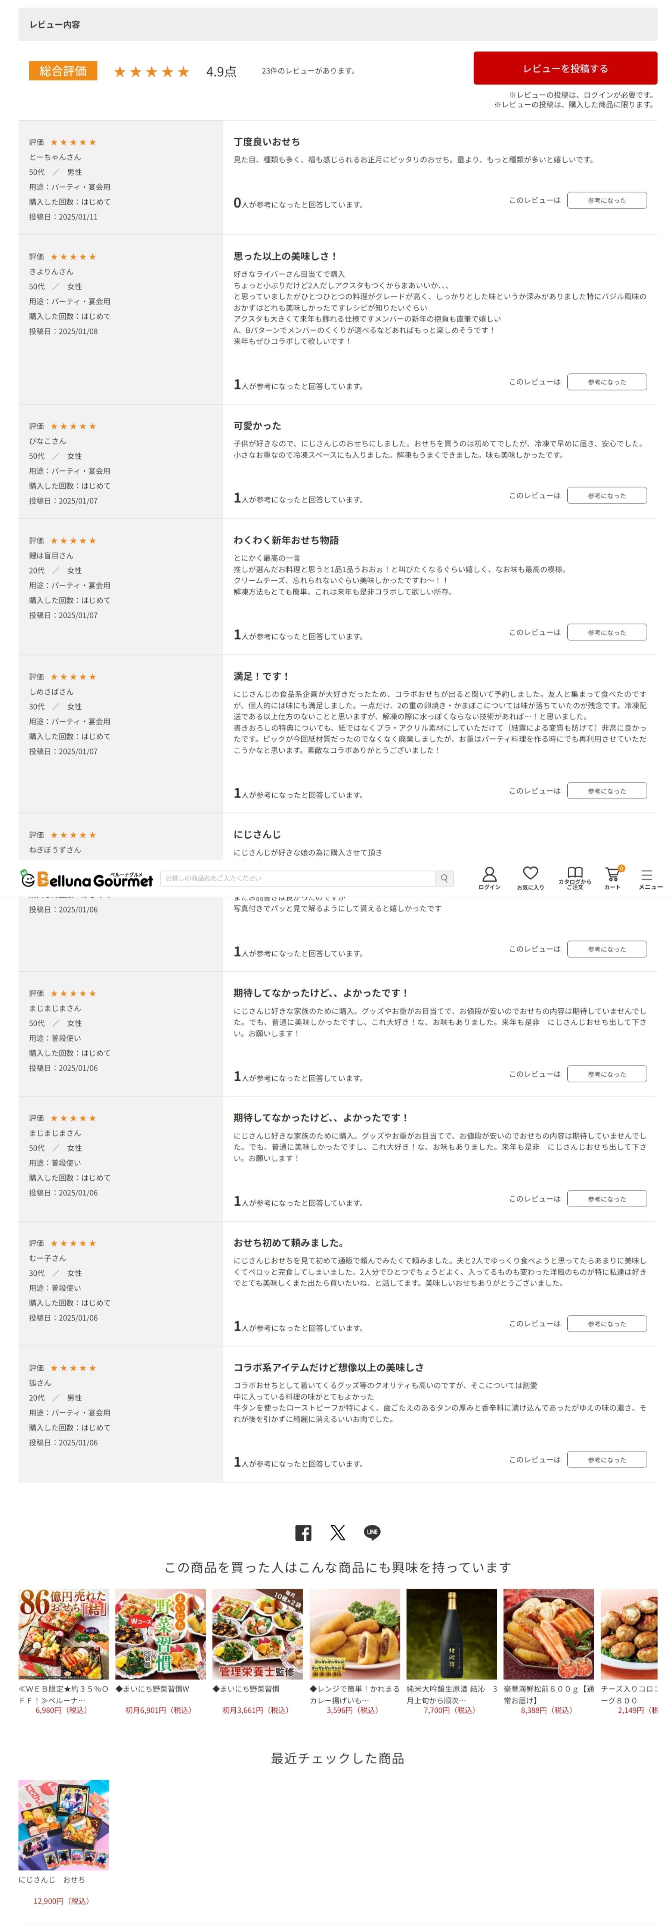Open favorites via the heart icon
The image size is (672, 1924).
click(530, 878)
